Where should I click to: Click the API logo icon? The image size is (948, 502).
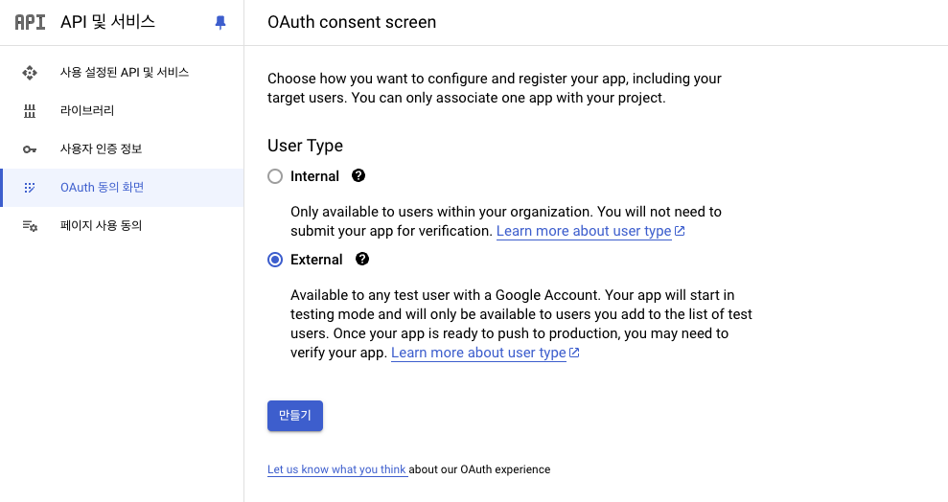(30, 22)
